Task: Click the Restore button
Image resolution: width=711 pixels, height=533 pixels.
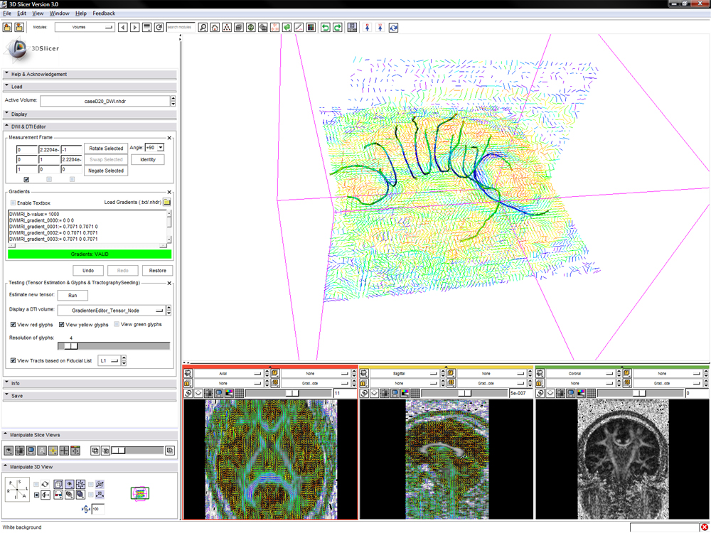Action: tap(157, 271)
